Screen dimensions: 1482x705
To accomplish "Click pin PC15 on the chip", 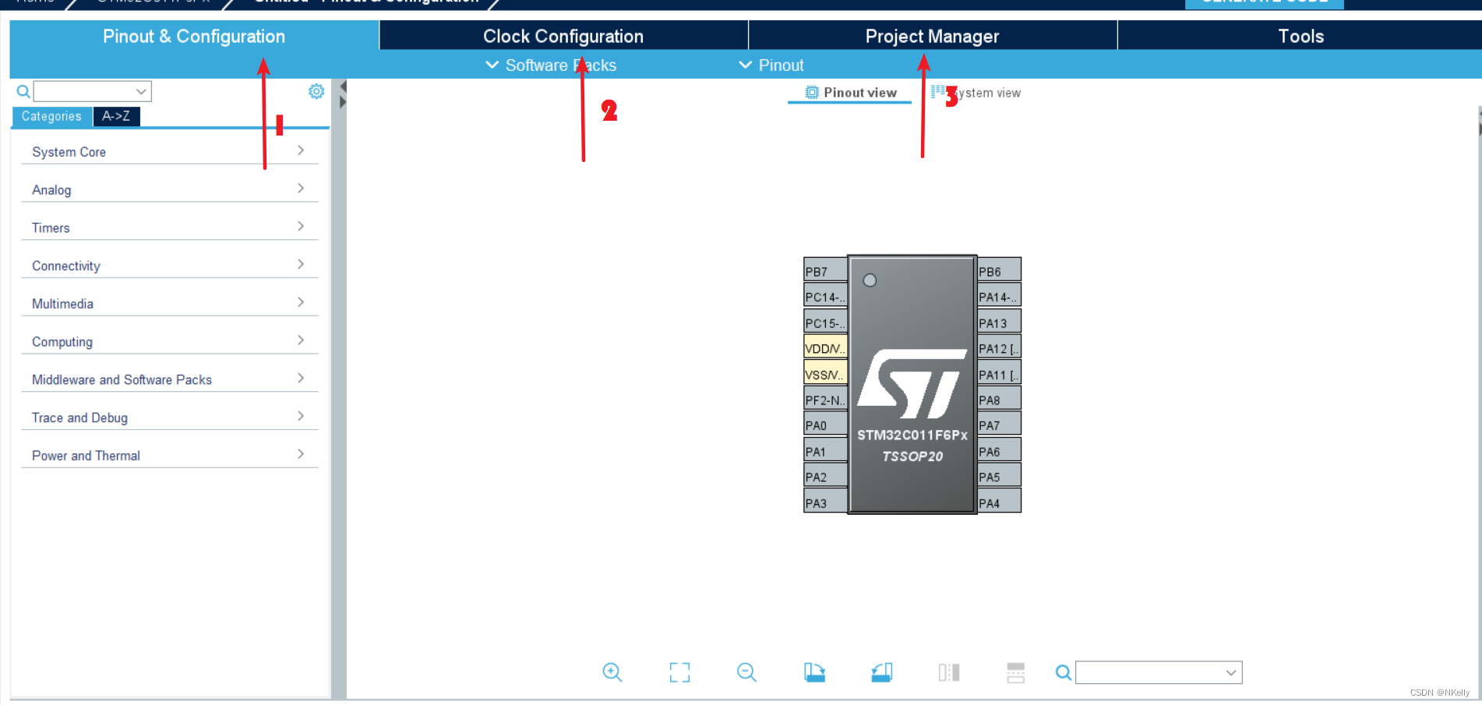I will [825, 322].
